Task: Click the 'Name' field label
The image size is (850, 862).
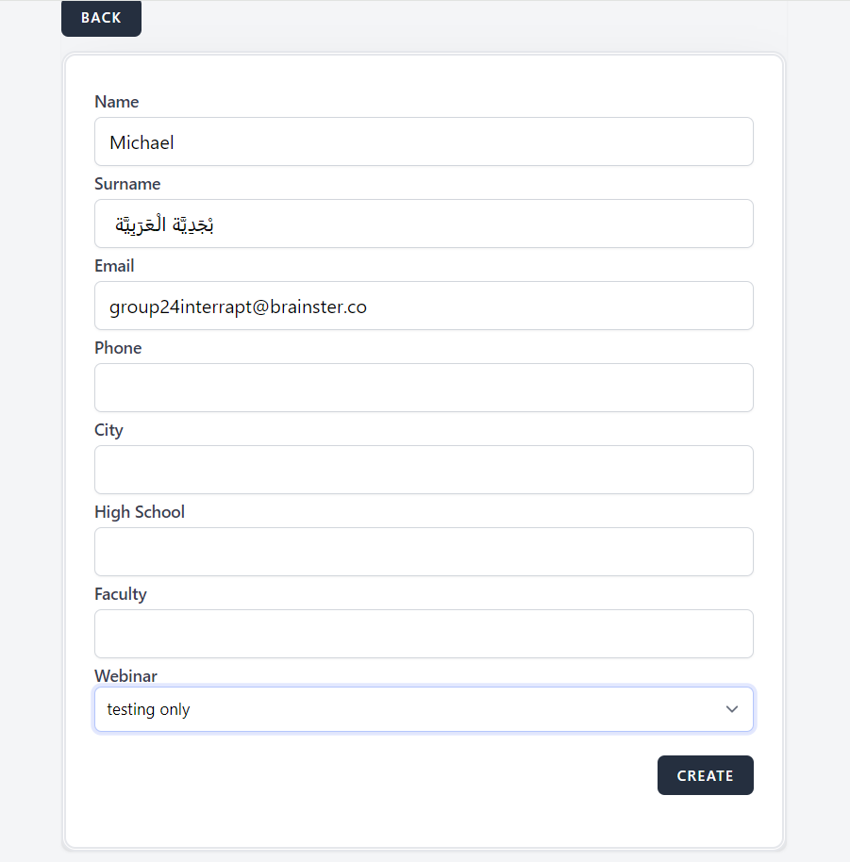Action: click(x=117, y=102)
